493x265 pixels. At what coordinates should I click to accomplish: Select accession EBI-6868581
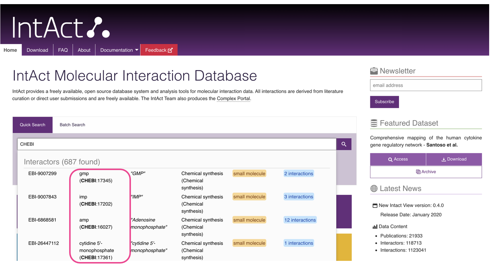pos(42,220)
